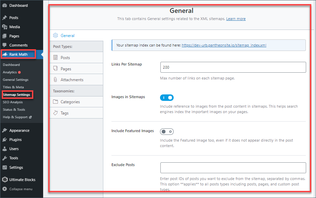The image size is (316, 198).
Task: Click the Help & Support external link icon
Action: click(30, 117)
